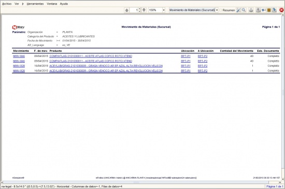Go to next page with down arrow icon

point(144,10)
